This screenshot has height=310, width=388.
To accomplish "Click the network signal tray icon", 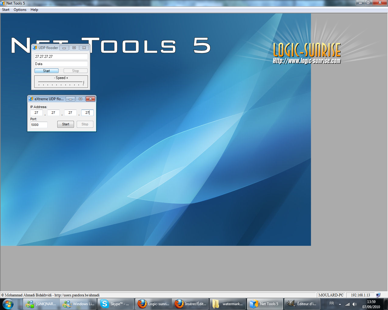I will coord(347,304).
